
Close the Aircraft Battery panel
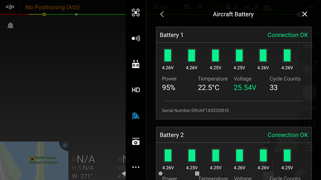point(305,14)
